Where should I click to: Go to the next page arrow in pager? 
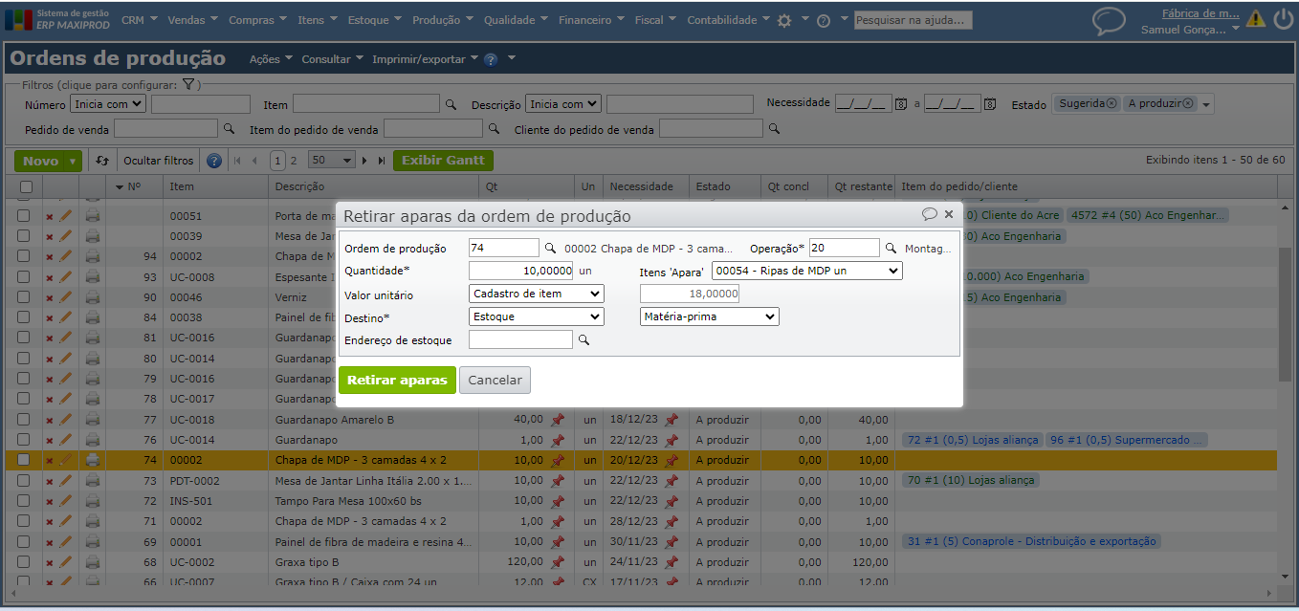click(x=364, y=161)
